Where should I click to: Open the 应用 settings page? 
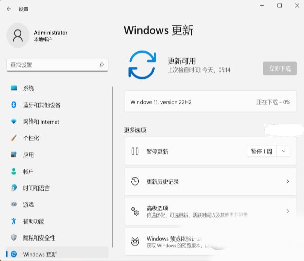tap(57, 155)
